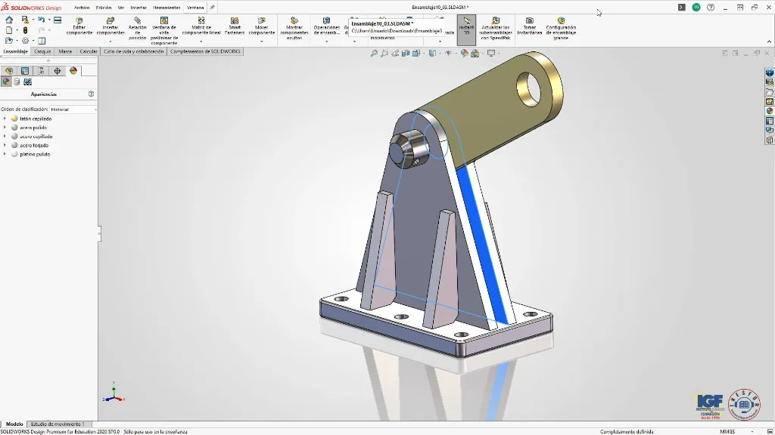Click Apply scene icon in view toolbar
The width and height of the screenshot is (775, 435).
pyautogui.click(x=475, y=54)
